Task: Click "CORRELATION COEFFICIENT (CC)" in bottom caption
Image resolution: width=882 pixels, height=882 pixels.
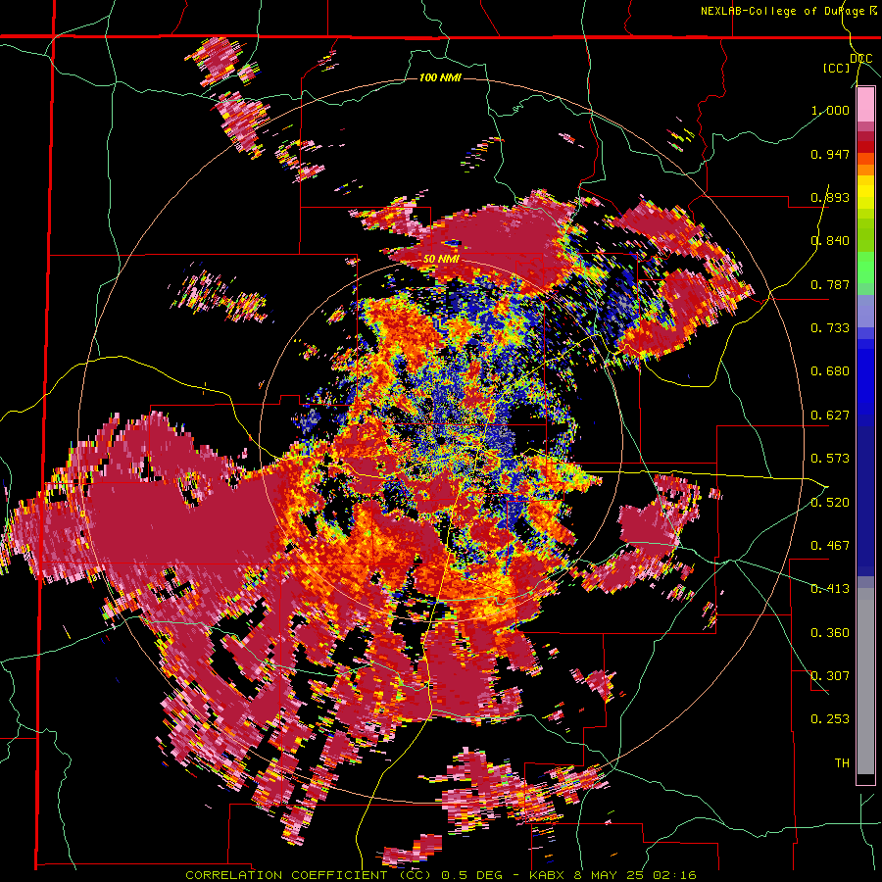Action: click(309, 875)
